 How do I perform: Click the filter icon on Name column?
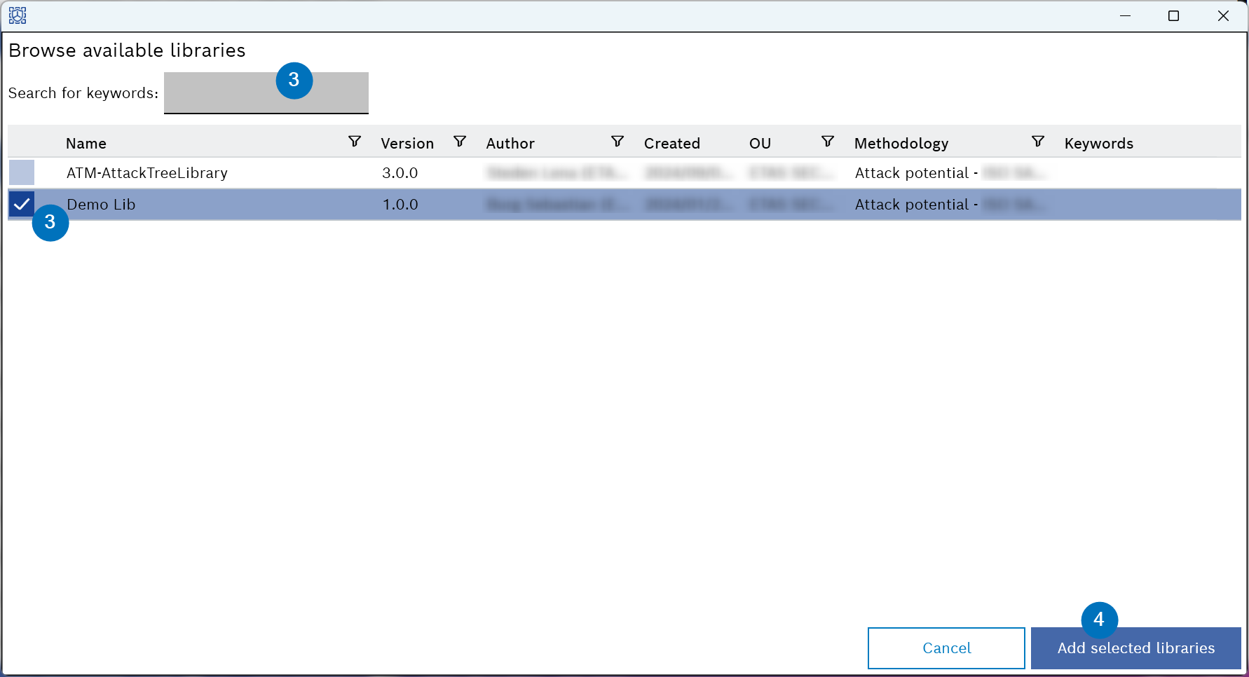tap(355, 142)
